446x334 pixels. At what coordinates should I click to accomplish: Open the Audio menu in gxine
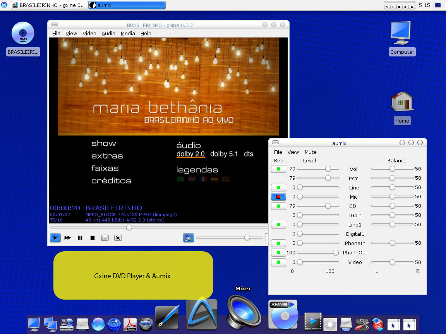(108, 34)
